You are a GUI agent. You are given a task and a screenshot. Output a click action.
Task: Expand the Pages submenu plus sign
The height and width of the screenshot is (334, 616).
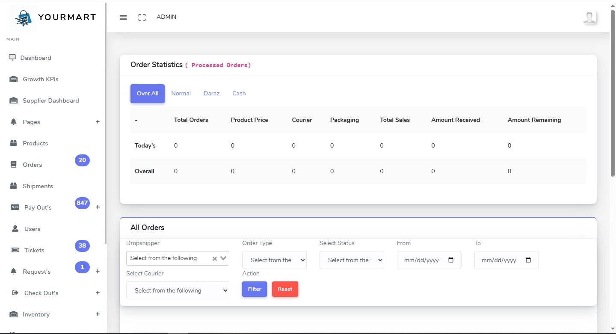(98, 122)
